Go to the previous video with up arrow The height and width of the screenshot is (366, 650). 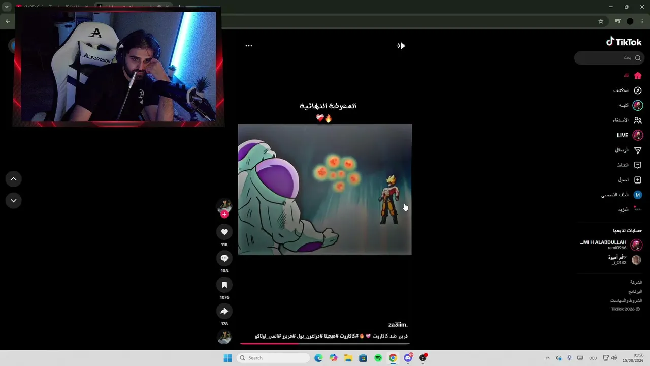14,179
